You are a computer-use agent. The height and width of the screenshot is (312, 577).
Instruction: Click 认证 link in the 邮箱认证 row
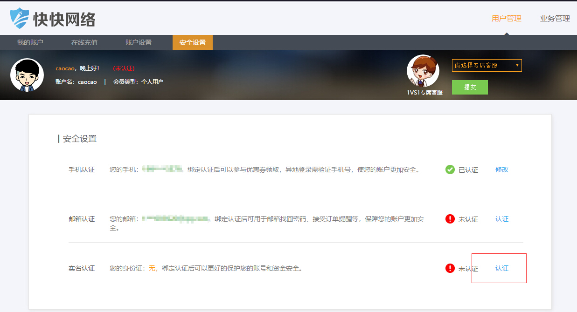(502, 219)
